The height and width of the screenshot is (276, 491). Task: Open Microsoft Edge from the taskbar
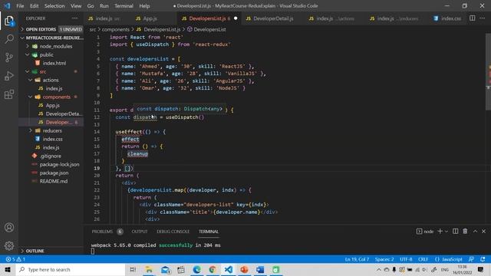pyautogui.click(x=196, y=269)
